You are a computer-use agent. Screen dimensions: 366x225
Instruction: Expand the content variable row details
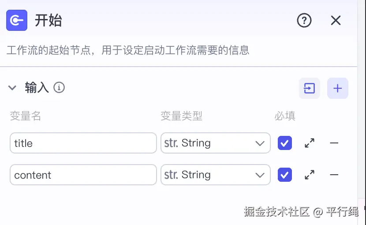(x=310, y=175)
